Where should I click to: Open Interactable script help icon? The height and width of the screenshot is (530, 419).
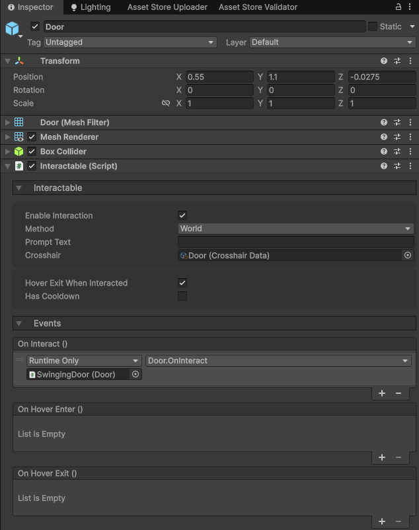point(384,166)
